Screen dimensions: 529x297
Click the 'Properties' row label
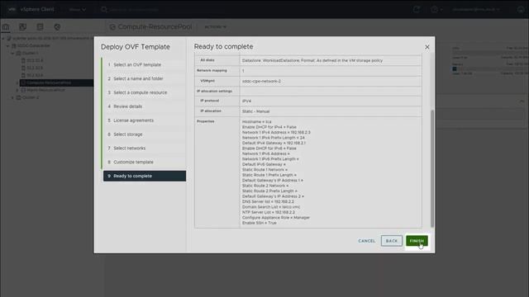pos(206,121)
